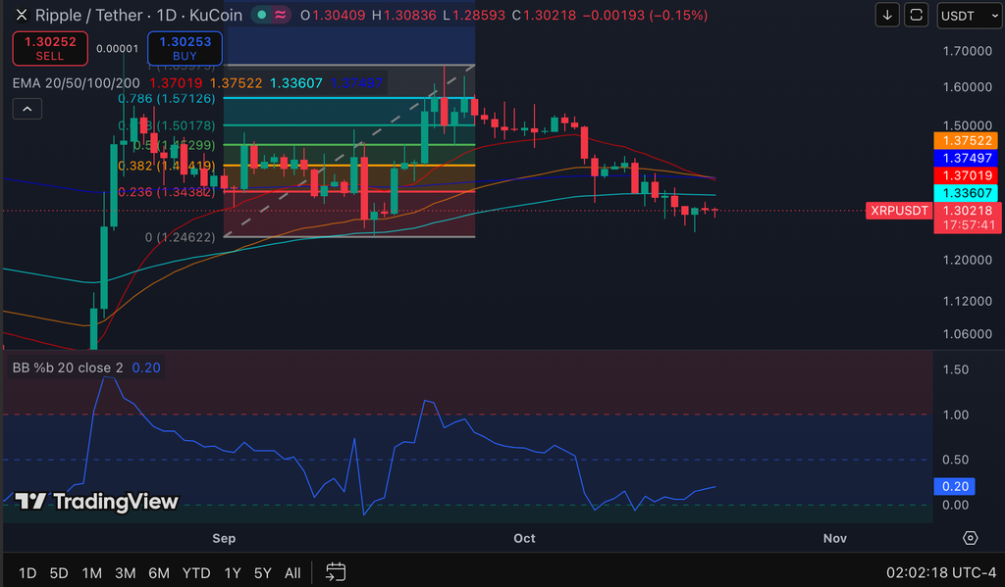Click the 0.50 level on BB %b scale
The height and width of the screenshot is (587, 1005).
[956, 460]
